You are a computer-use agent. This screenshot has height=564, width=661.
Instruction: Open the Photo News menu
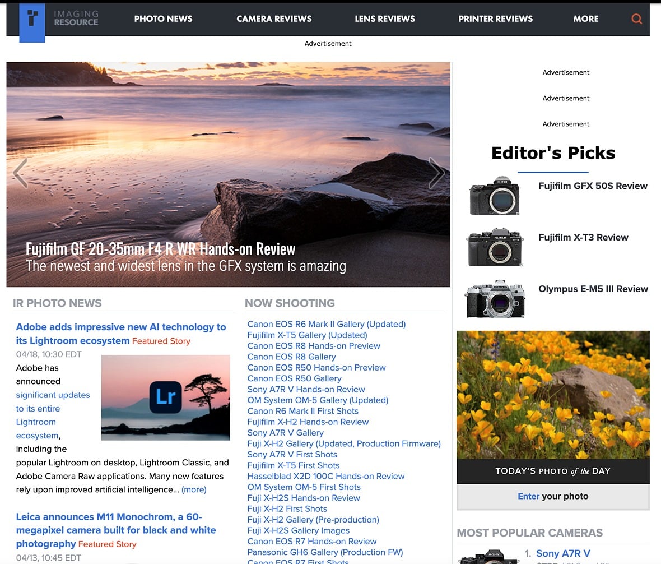[163, 19]
